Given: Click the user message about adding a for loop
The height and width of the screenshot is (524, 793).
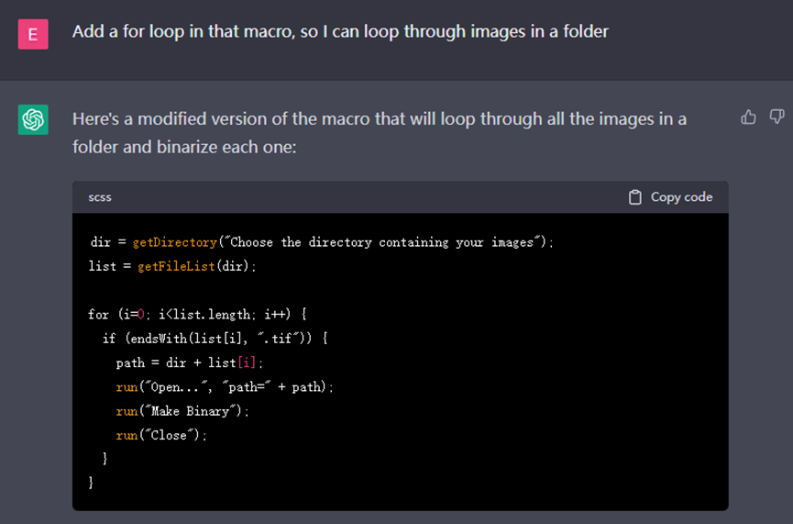Looking at the screenshot, I should (x=340, y=32).
